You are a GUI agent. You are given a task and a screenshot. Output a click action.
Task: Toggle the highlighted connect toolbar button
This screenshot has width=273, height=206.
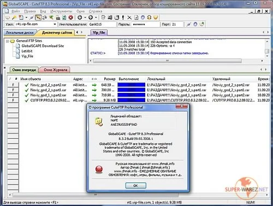[38, 17]
